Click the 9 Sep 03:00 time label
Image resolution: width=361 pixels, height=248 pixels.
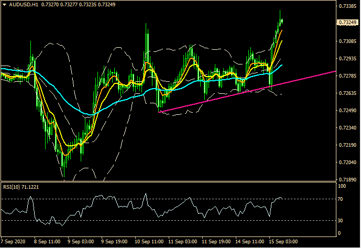[81, 242]
